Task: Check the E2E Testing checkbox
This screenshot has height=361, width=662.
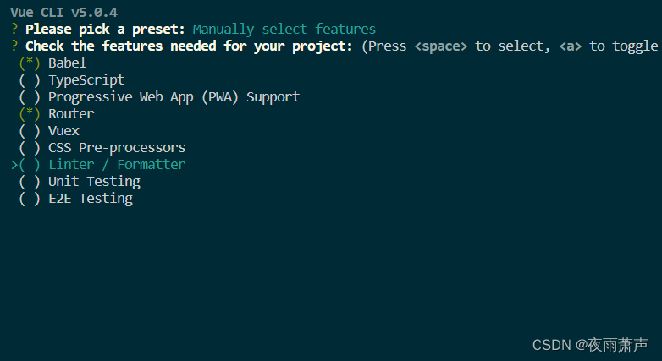Action: tap(29, 198)
